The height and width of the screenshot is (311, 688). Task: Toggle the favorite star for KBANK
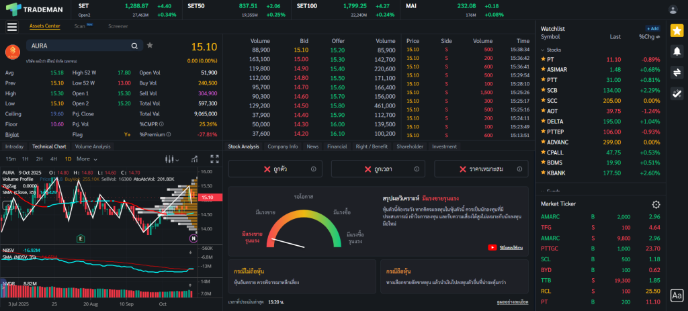click(543, 173)
